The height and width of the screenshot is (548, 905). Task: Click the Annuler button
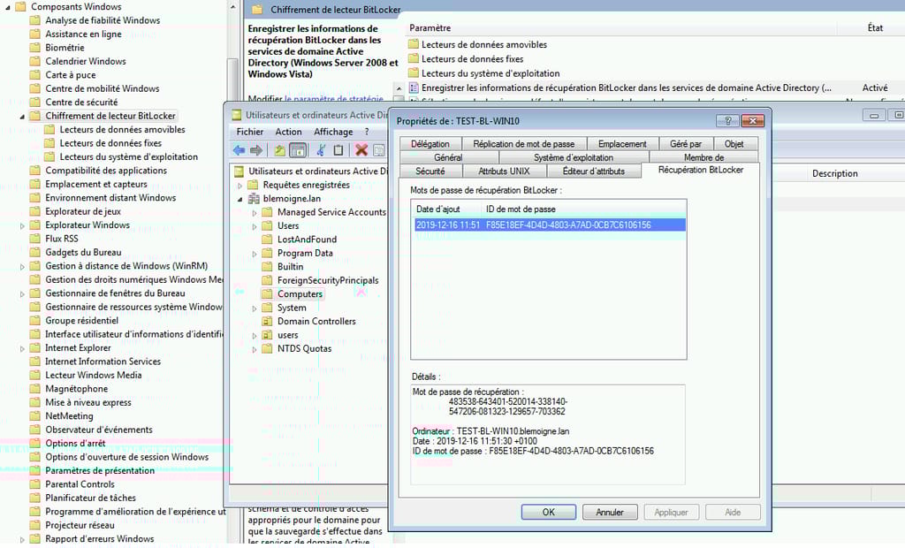(x=609, y=512)
